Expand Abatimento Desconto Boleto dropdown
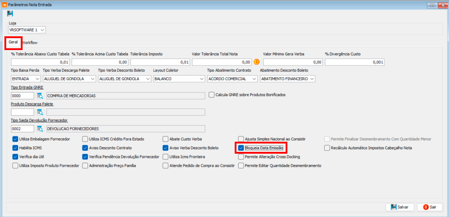This screenshot has width=449, height=217. coord(287,79)
